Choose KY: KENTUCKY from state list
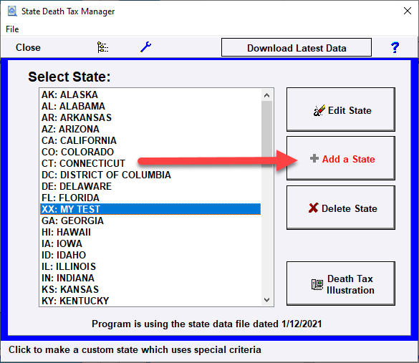Viewport: 419px width, 363px height. pyautogui.click(x=150, y=301)
